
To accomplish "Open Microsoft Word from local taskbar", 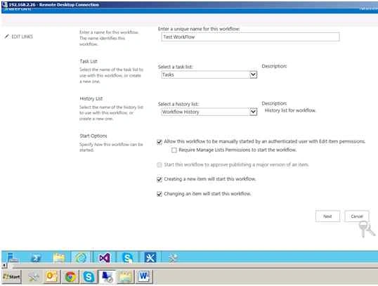I will pyautogui.click(x=144, y=276).
